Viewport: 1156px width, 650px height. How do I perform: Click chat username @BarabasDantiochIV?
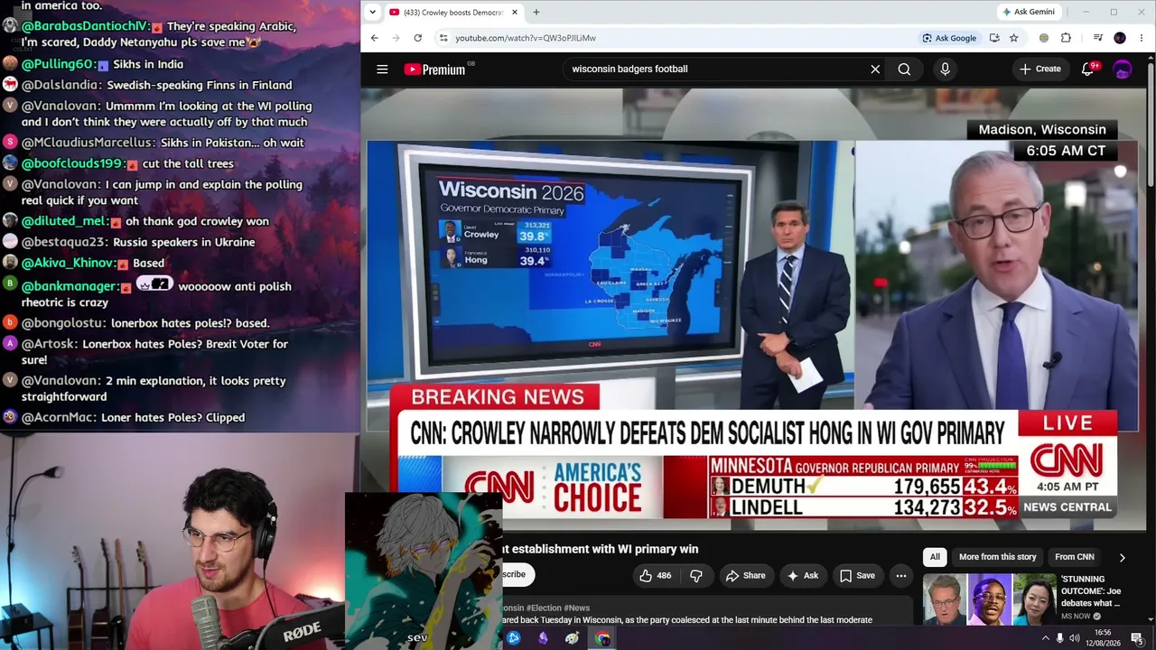click(83, 26)
